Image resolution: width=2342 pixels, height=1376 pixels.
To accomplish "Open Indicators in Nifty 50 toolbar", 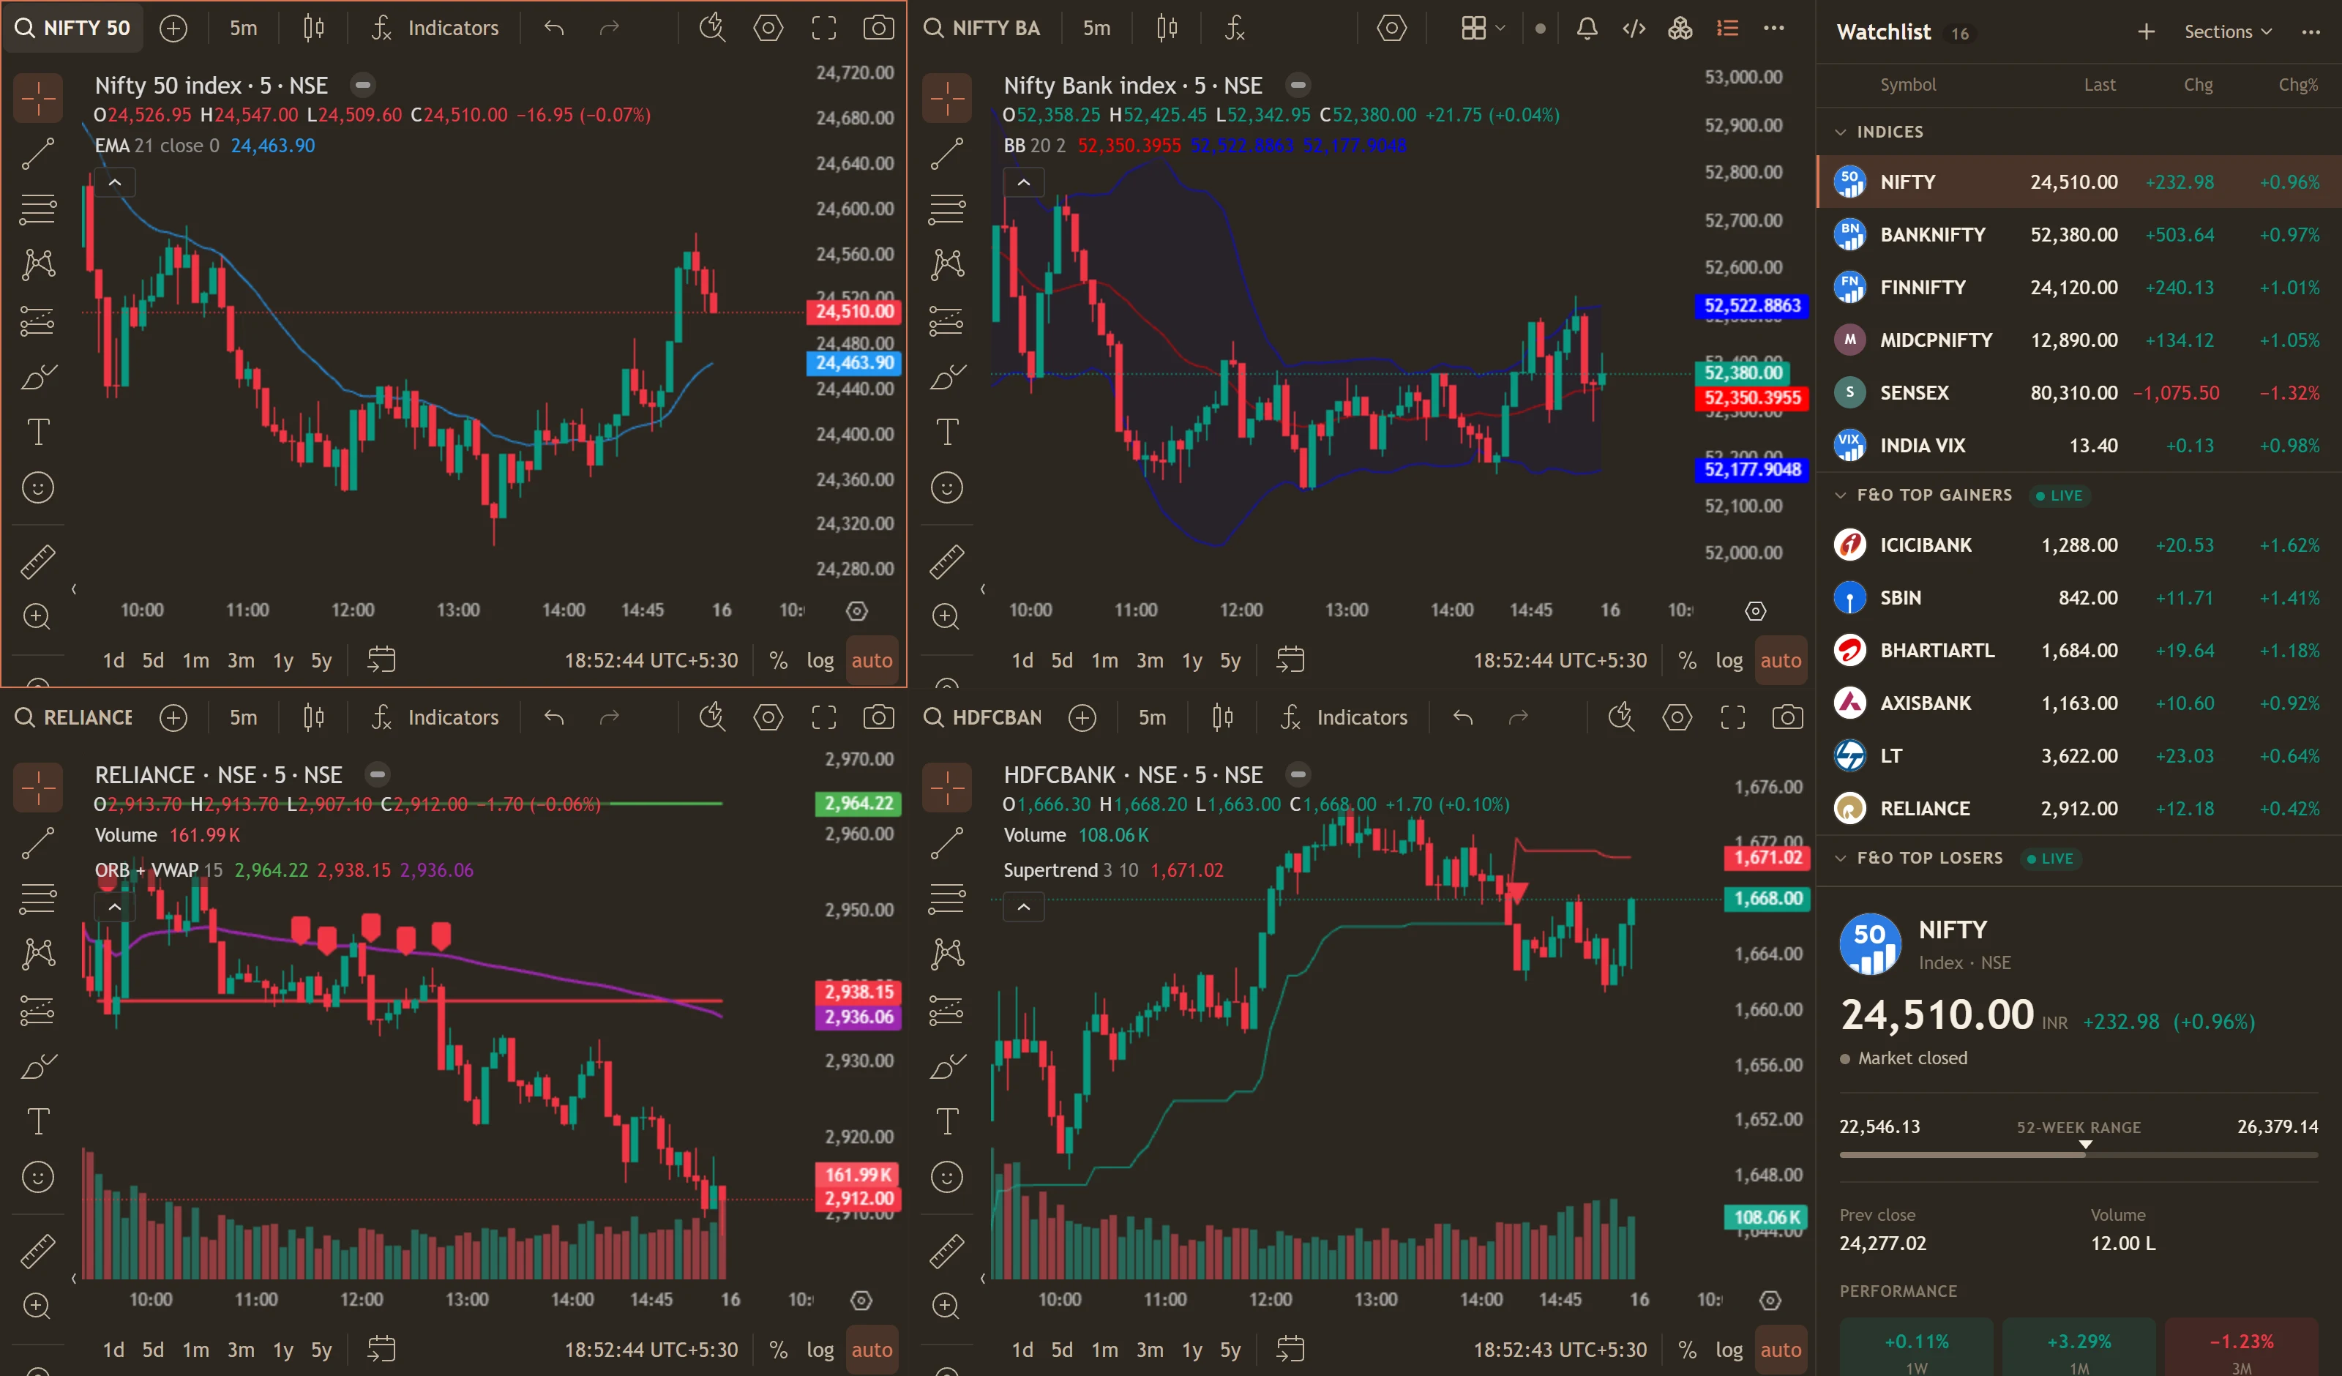I will pos(435,28).
